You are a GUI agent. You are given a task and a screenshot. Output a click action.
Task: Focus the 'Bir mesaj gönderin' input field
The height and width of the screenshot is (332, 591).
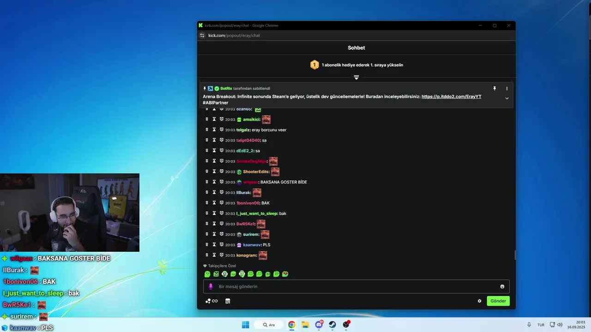pos(356,286)
